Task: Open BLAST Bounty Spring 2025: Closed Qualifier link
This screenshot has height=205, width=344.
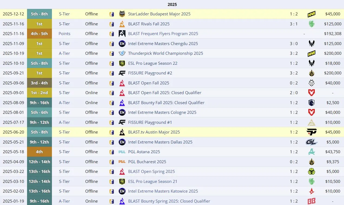Action: [x=169, y=201]
